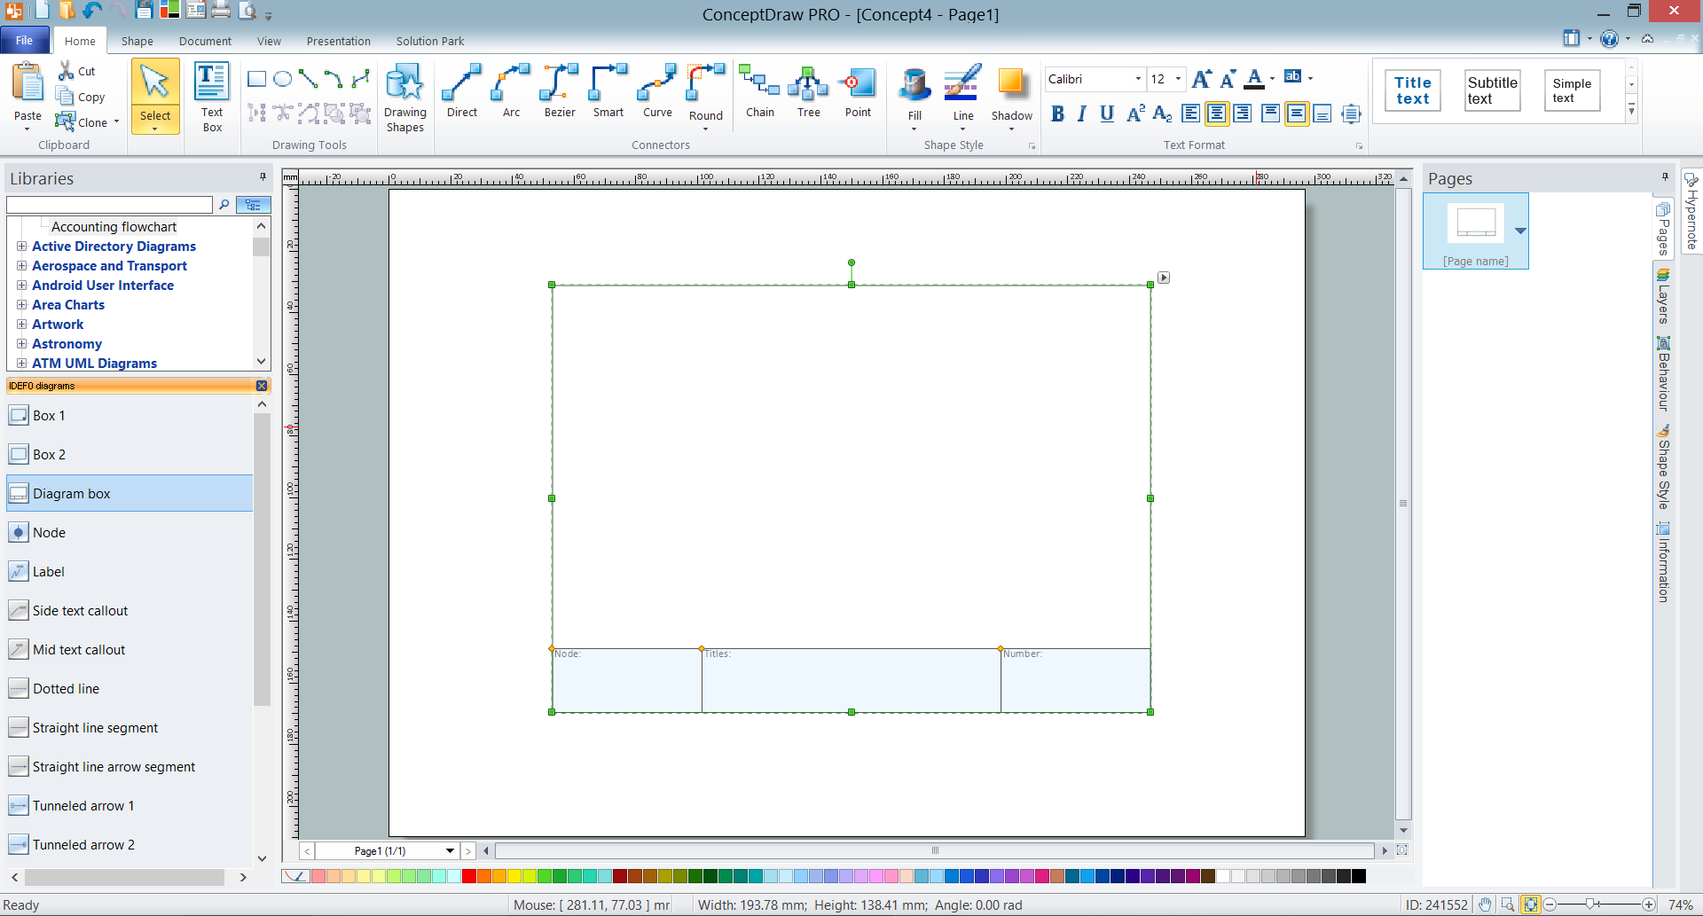This screenshot has height=916, width=1703.
Task: Choose the Text Box tool
Action: [x=212, y=96]
